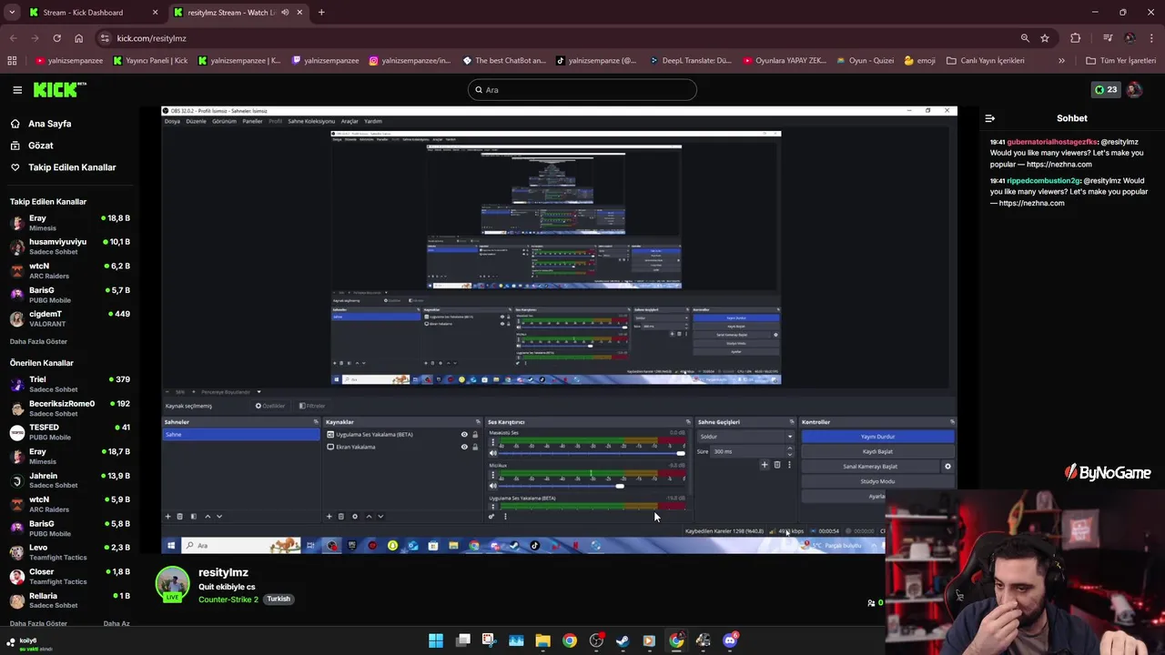This screenshot has height=655, width=1165.
Task: Open recommended channel TESFED
Action: [x=70, y=432]
